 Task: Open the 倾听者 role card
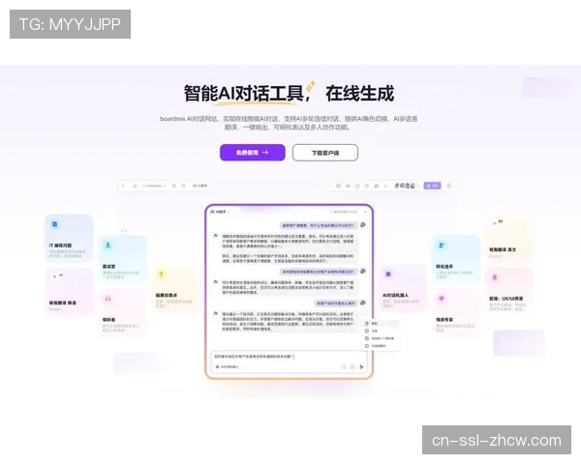point(123,313)
